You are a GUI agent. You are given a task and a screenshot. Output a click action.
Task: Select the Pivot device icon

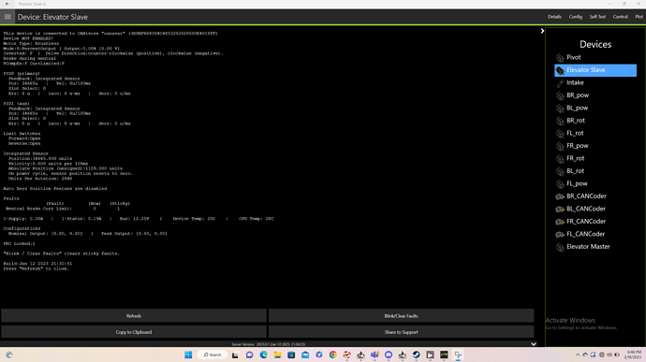(560, 58)
